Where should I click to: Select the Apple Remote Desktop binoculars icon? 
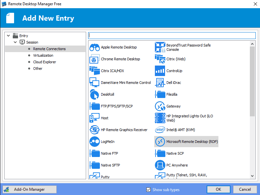click(x=95, y=47)
